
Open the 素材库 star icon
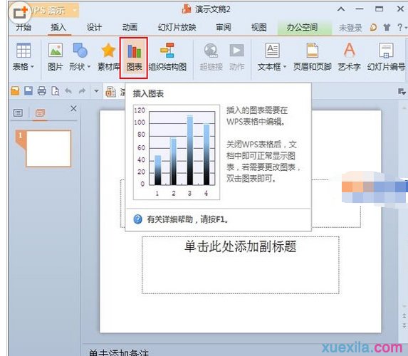tap(108, 51)
